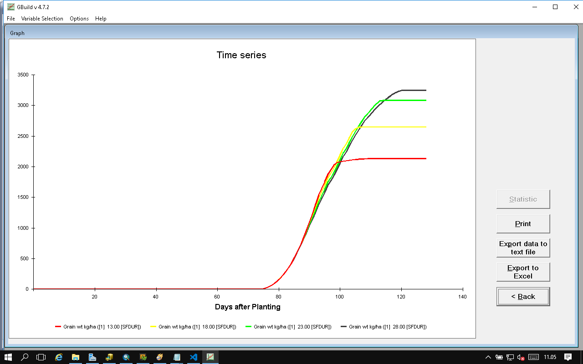Screen dimensions: 583x364
Task: Open the File menu
Action: click(x=11, y=19)
